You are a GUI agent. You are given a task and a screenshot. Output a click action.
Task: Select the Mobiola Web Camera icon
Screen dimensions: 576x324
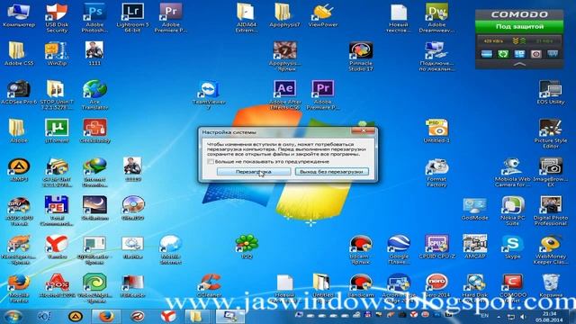(512, 173)
